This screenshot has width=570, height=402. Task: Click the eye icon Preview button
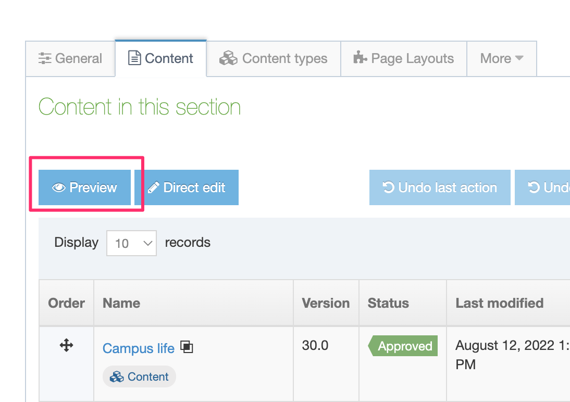pos(84,187)
